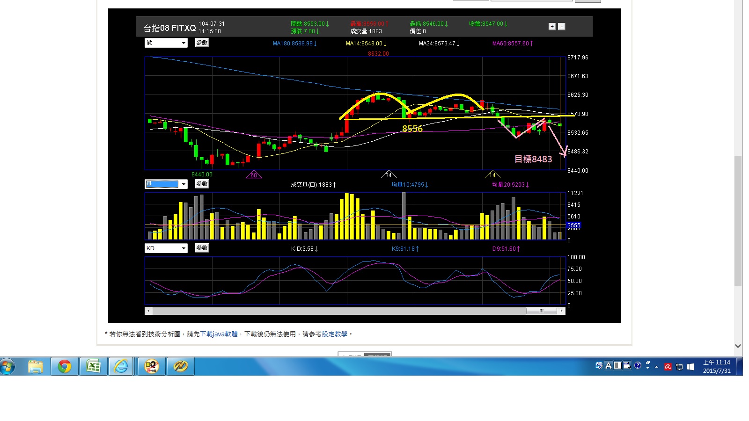This screenshot has width=749, height=421.
Task: Open Internet Explorer from the taskbar
Action: coord(121,366)
